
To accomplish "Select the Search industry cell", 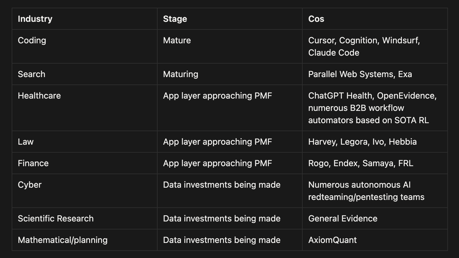I will [x=84, y=74].
